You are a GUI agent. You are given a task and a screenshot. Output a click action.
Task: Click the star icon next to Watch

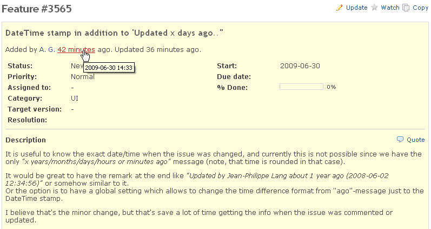tap(374, 8)
